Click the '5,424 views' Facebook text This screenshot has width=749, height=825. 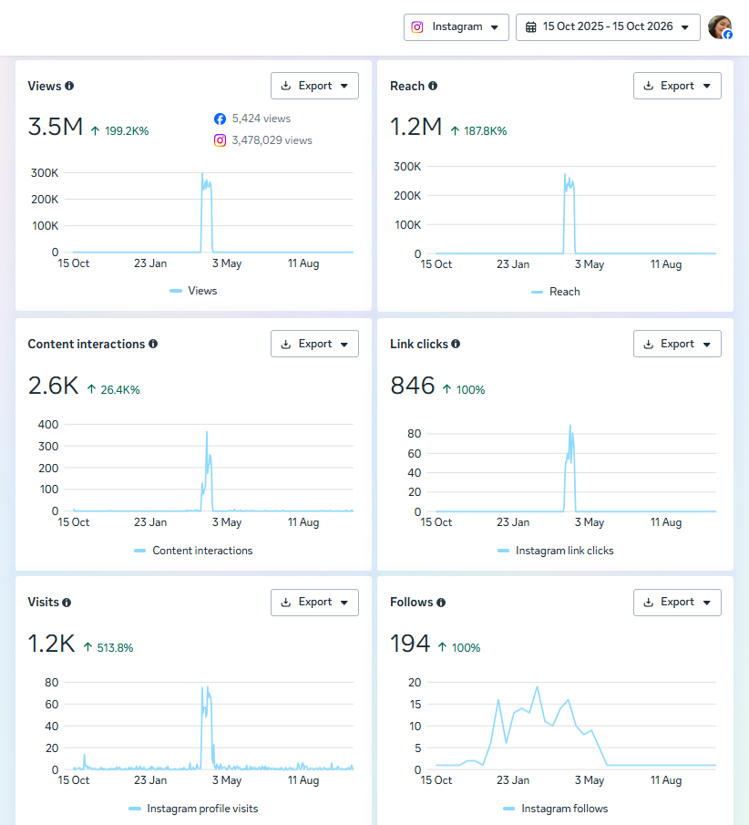[x=262, y=119]
